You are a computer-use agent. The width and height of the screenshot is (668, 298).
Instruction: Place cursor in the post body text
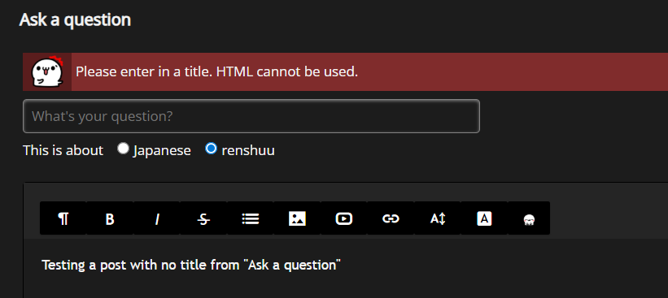pyautogui.click(x=191, y=265)
